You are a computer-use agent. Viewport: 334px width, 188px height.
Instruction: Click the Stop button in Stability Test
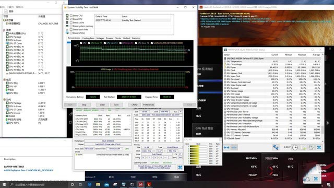tap(84, 104)
